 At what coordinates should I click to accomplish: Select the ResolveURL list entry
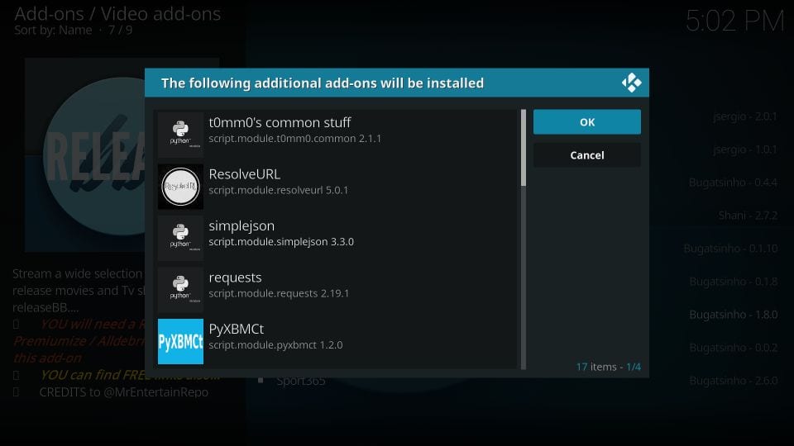tap(337, 187)
